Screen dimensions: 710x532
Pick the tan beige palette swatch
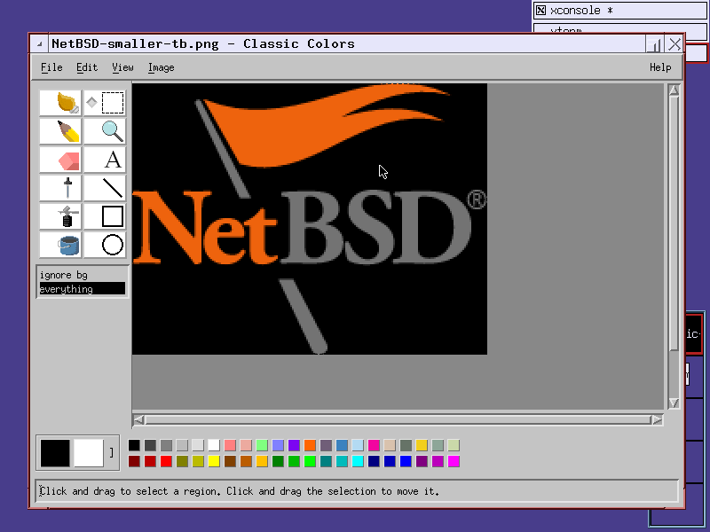(390, 445)
